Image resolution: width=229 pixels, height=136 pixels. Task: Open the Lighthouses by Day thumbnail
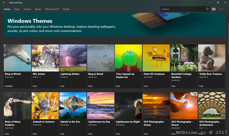101,106
